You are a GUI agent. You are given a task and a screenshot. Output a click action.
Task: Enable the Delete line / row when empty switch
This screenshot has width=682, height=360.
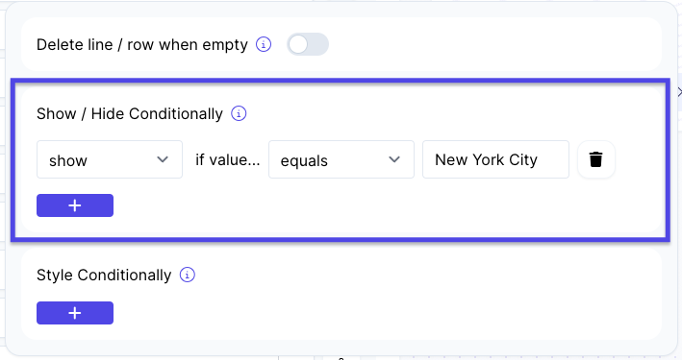click(308, 44)
